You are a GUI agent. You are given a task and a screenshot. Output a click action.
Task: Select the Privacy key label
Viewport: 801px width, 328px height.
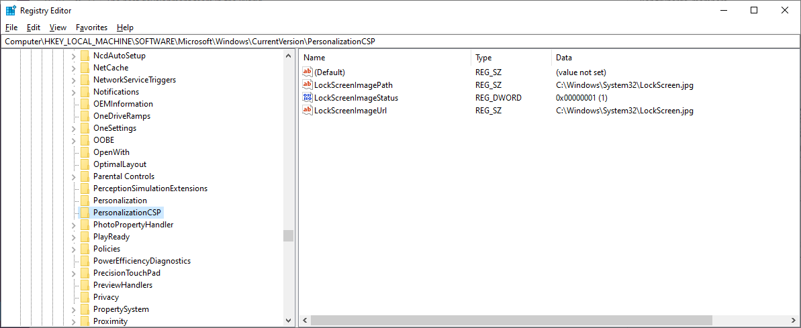click(106, 297)
